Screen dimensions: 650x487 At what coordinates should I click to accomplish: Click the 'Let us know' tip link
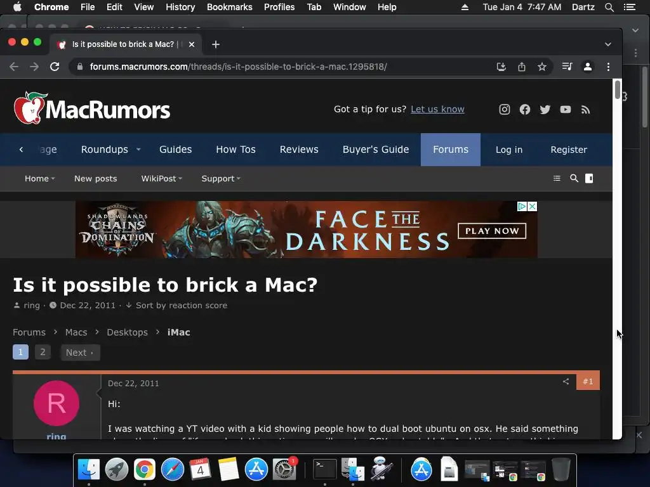point(437,109)
